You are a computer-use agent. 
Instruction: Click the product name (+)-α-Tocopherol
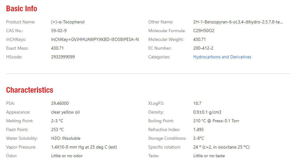click(68, 22)
